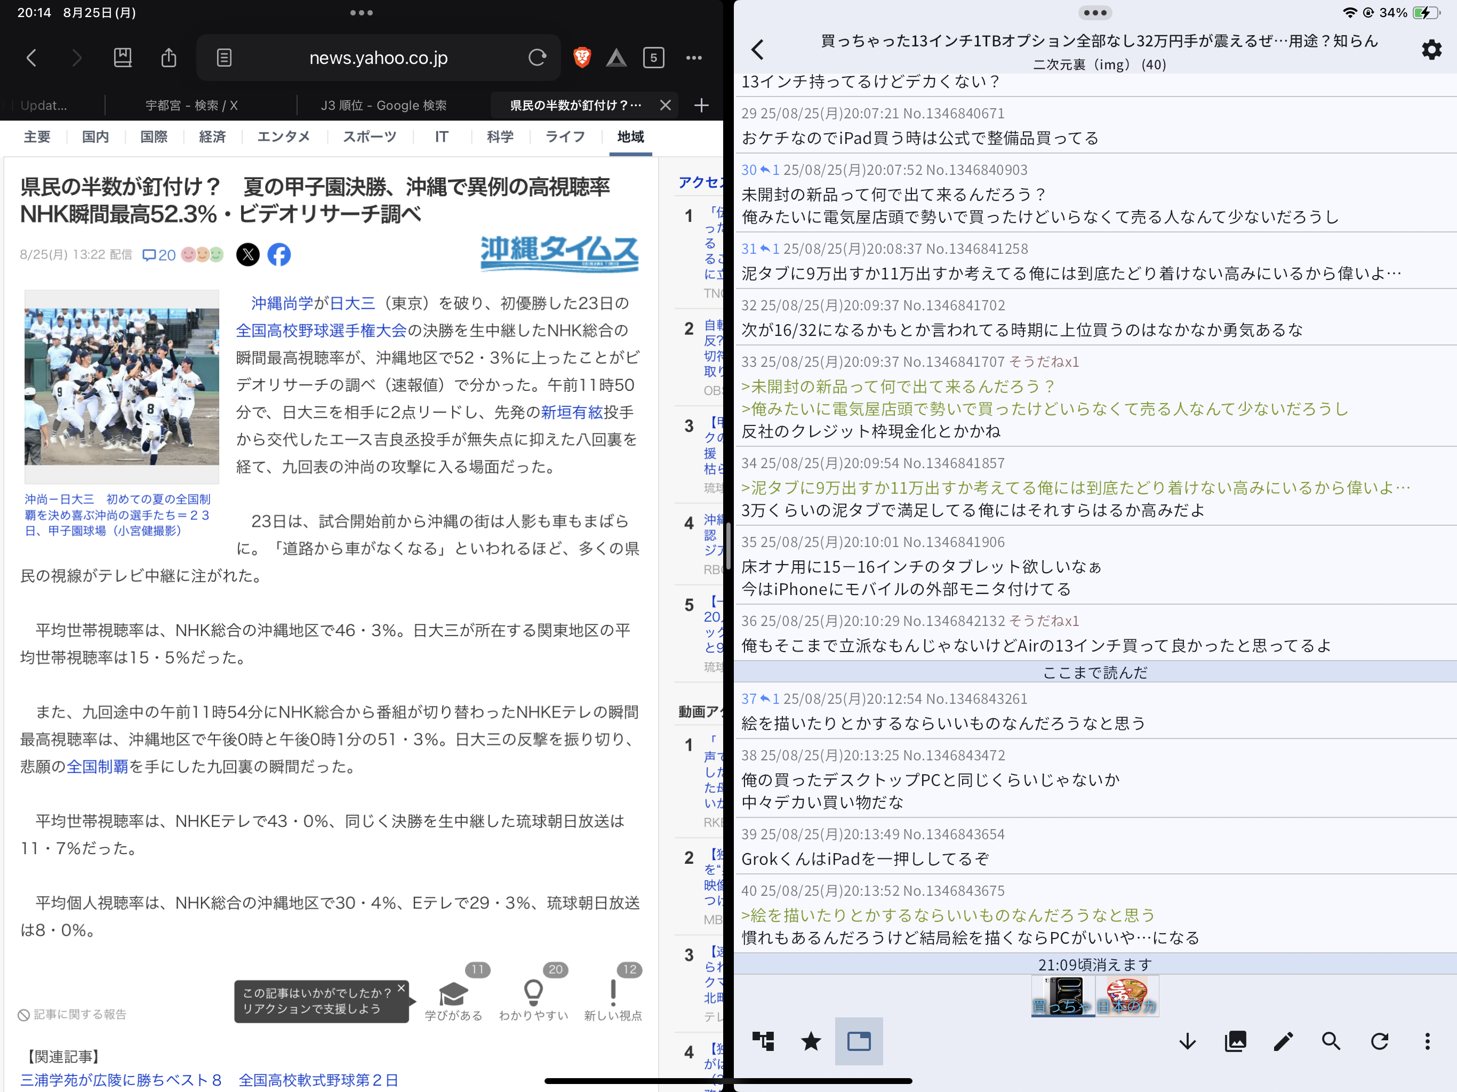Select the スポーツ news category
Viewport: 1457px width, 1092px height.
[370, 137]
